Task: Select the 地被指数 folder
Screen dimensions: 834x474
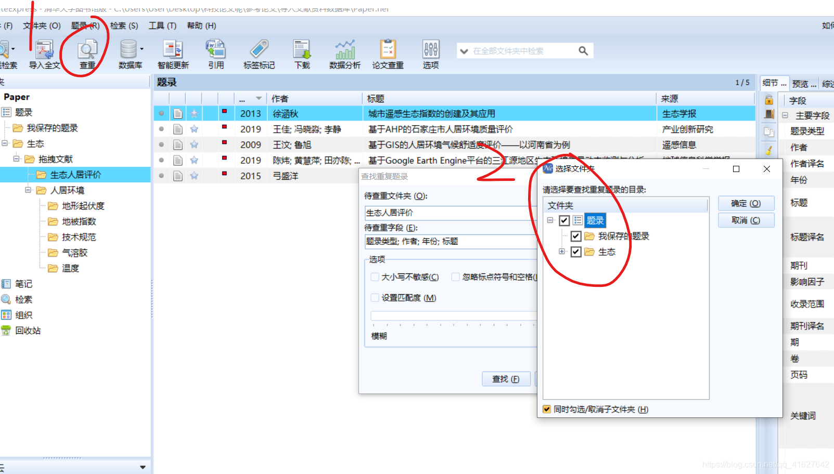Action: [72, 221]
